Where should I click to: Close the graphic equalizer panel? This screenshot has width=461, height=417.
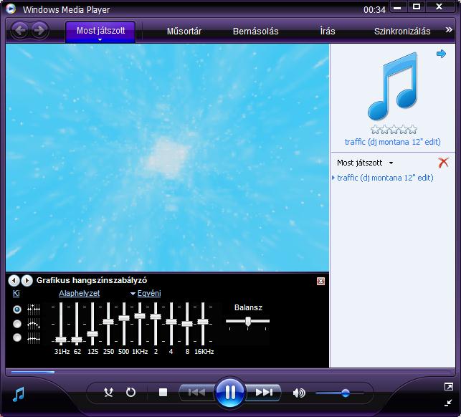click(x=320, y=282)
